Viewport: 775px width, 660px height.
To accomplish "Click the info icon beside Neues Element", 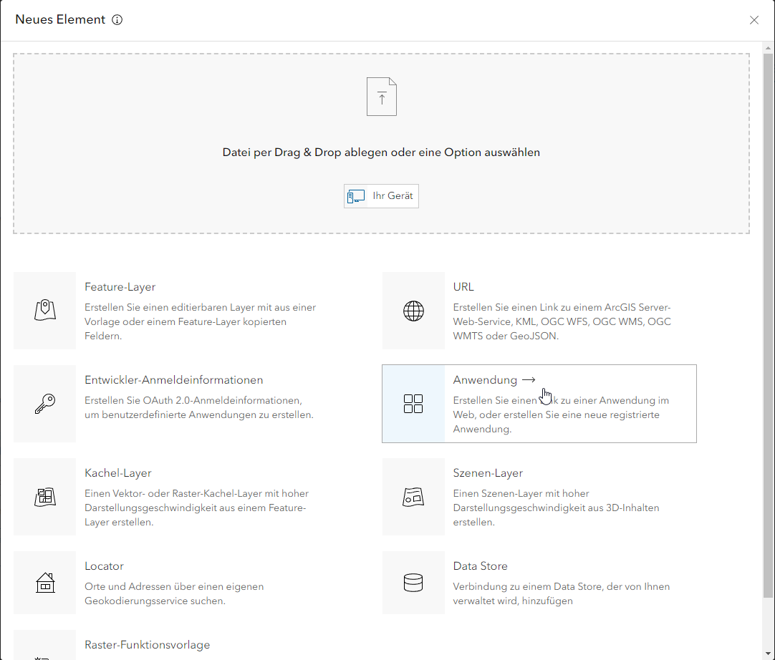I will click(117, 20).
